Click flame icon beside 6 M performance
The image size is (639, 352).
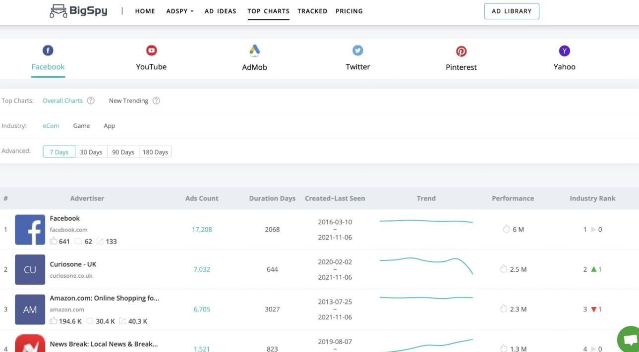click(506, 229)
